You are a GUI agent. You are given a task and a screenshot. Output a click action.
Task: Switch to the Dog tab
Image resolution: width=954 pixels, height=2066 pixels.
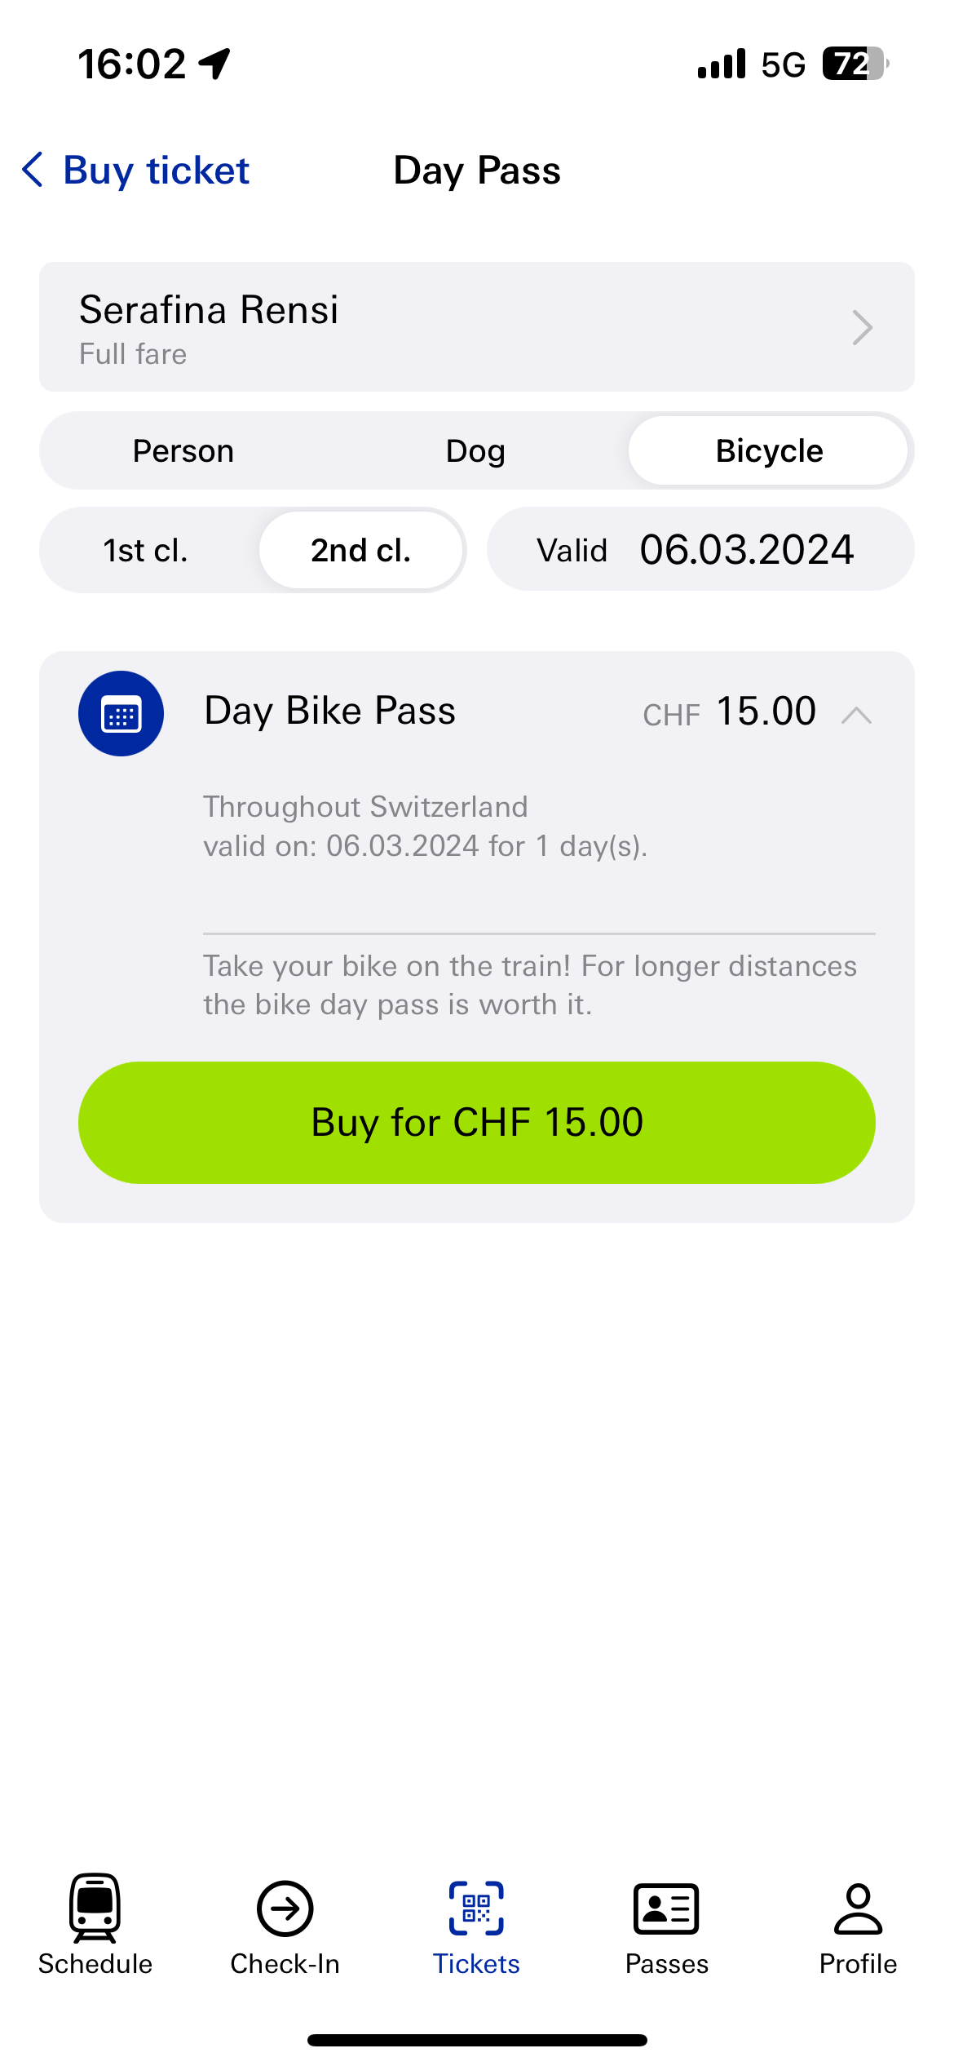pyautogui.click(x=475, y=450)
